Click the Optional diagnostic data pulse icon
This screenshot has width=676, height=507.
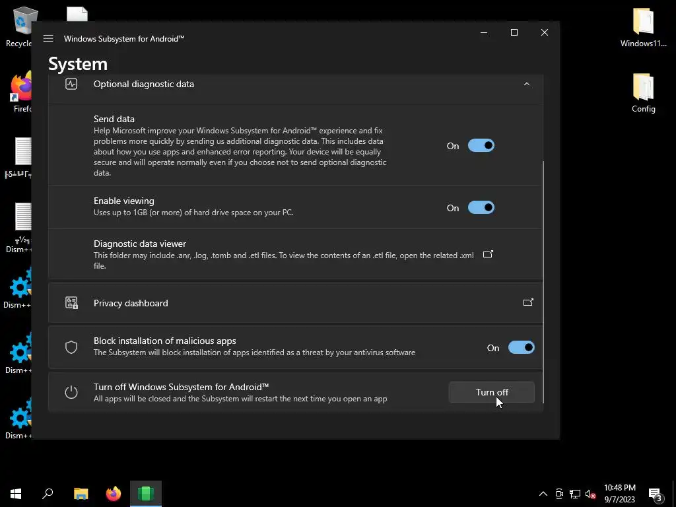tap(71, 84)
